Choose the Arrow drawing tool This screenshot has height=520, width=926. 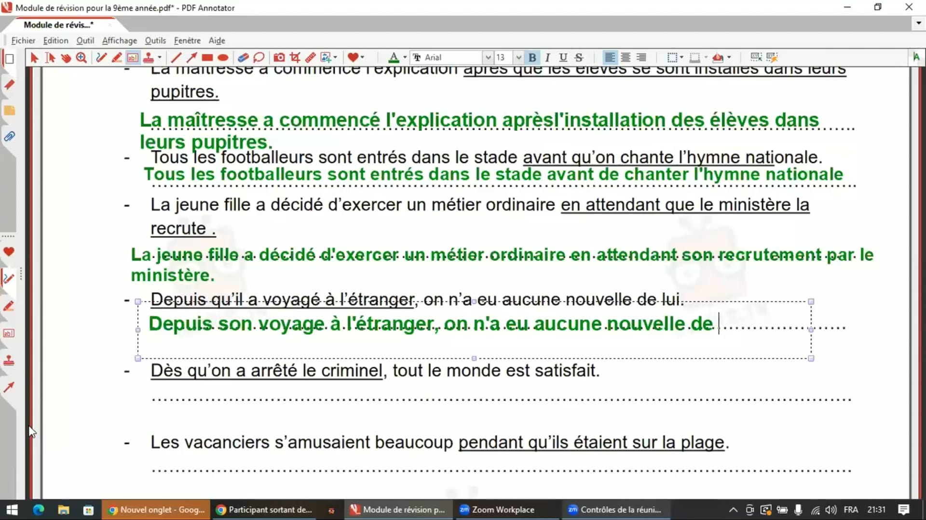[x=191, y=58]
